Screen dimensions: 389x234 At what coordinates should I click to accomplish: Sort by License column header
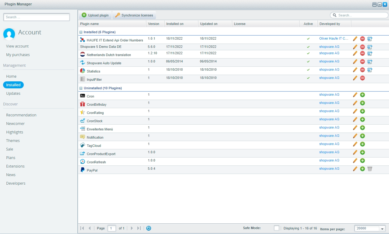click(266, 24)
